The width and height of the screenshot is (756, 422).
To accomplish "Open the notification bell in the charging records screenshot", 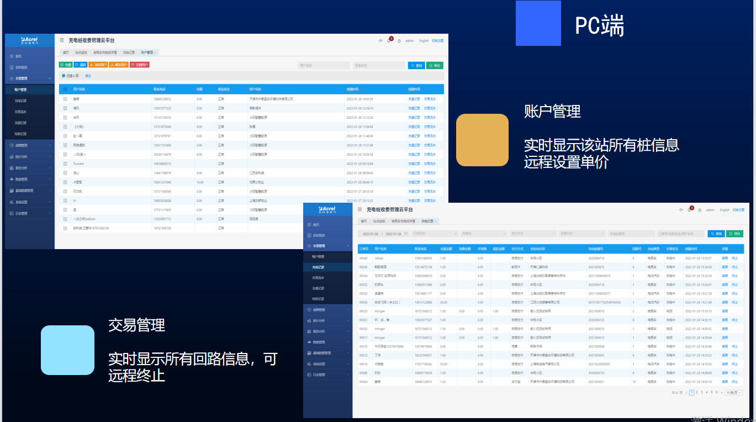I will (x=690, y=210).
